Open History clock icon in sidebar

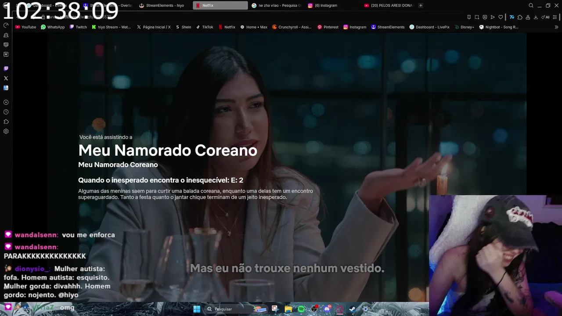tap(6, 112)
